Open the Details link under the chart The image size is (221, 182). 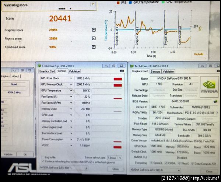pyautogui.click(x=199, y=54)
